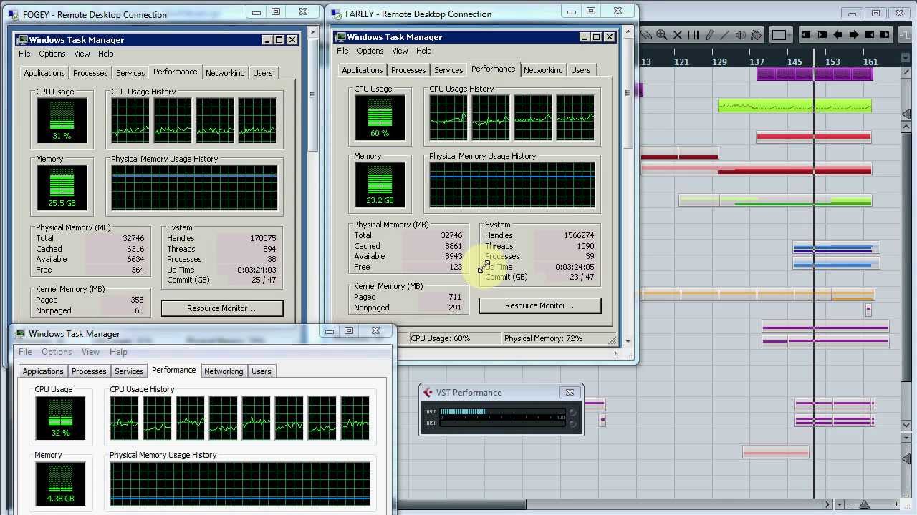
Task: Click the DISK overload indicator
Action: [572, 423]
